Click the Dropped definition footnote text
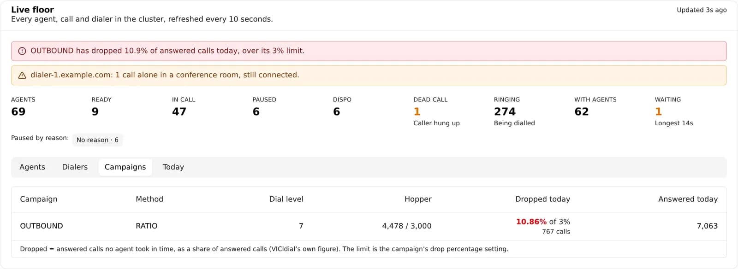Screen dimensions: 738x269 coord(264,249)
